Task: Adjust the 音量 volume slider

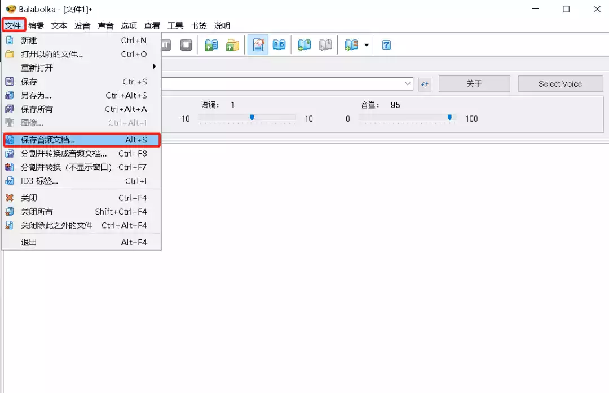Action: pos(449,117)
